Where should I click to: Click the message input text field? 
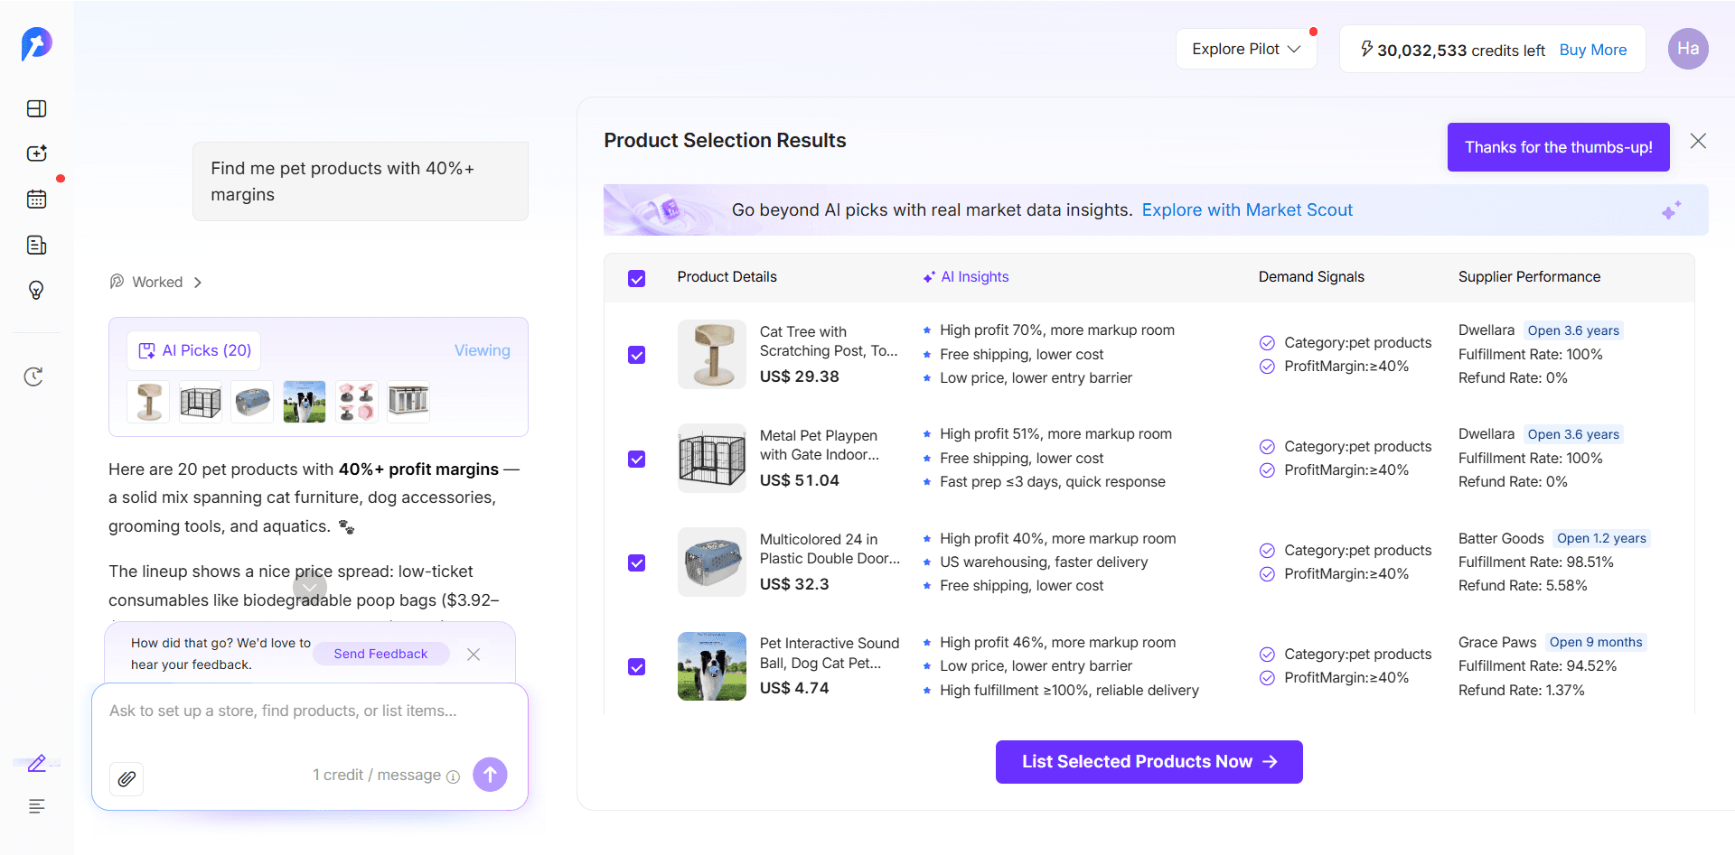310,711
